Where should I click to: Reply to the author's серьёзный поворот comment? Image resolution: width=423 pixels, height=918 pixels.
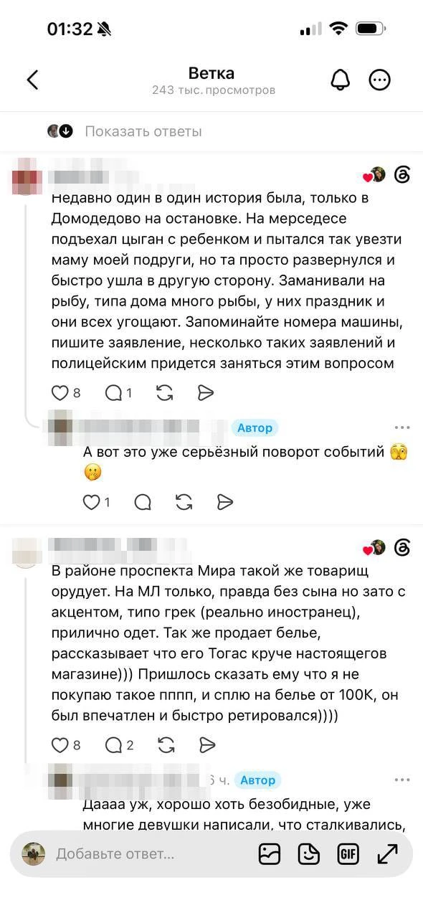[x=143, y=501]
